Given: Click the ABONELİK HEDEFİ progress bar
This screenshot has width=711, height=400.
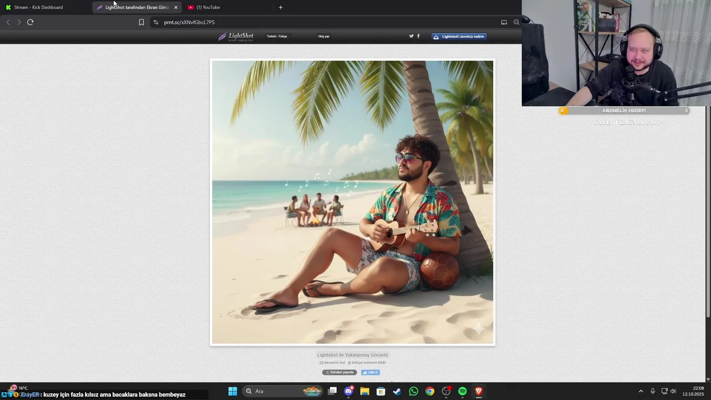Looking at the screenshot, I should pyautogui.click(x=624, y=111).
